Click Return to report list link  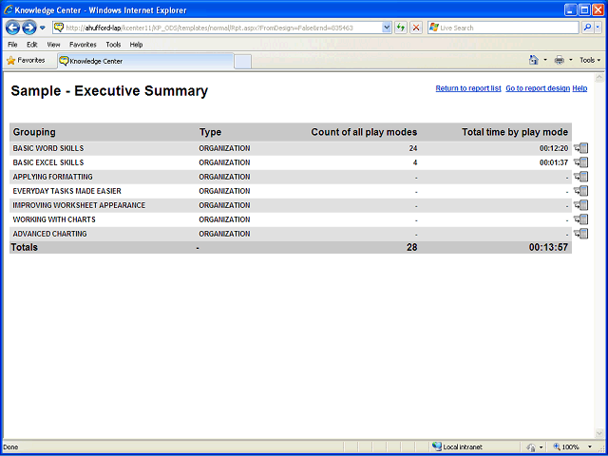tap(468, 88)
